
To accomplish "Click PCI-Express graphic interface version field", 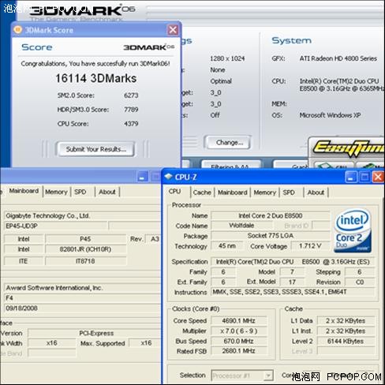I will pyautogui.click(x=94, y=333).
